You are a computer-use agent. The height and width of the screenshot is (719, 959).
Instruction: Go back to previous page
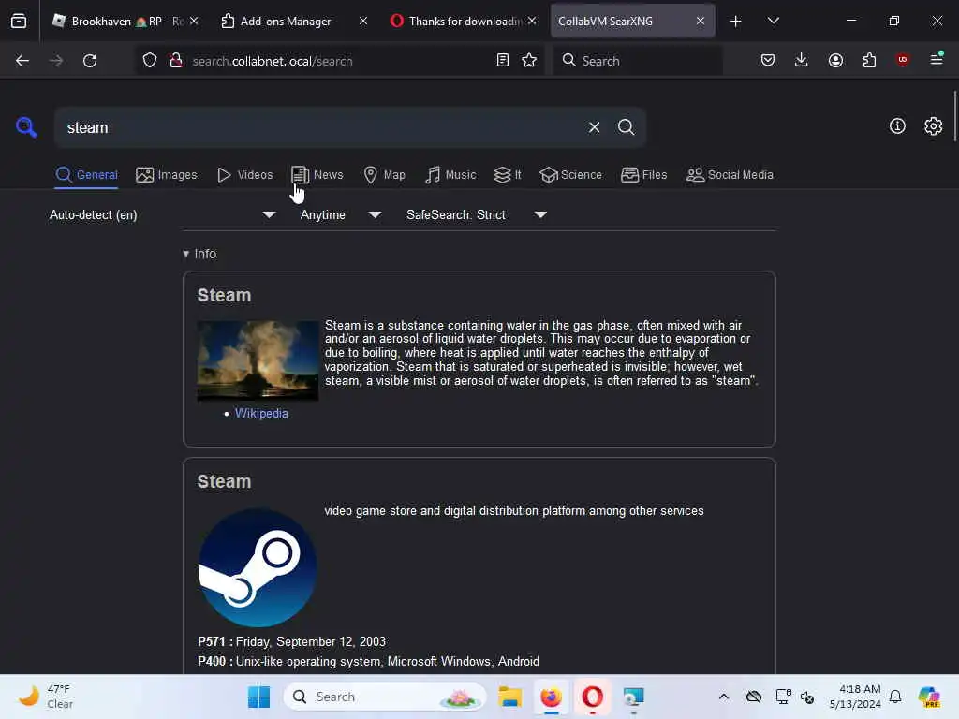click(22, 61)
